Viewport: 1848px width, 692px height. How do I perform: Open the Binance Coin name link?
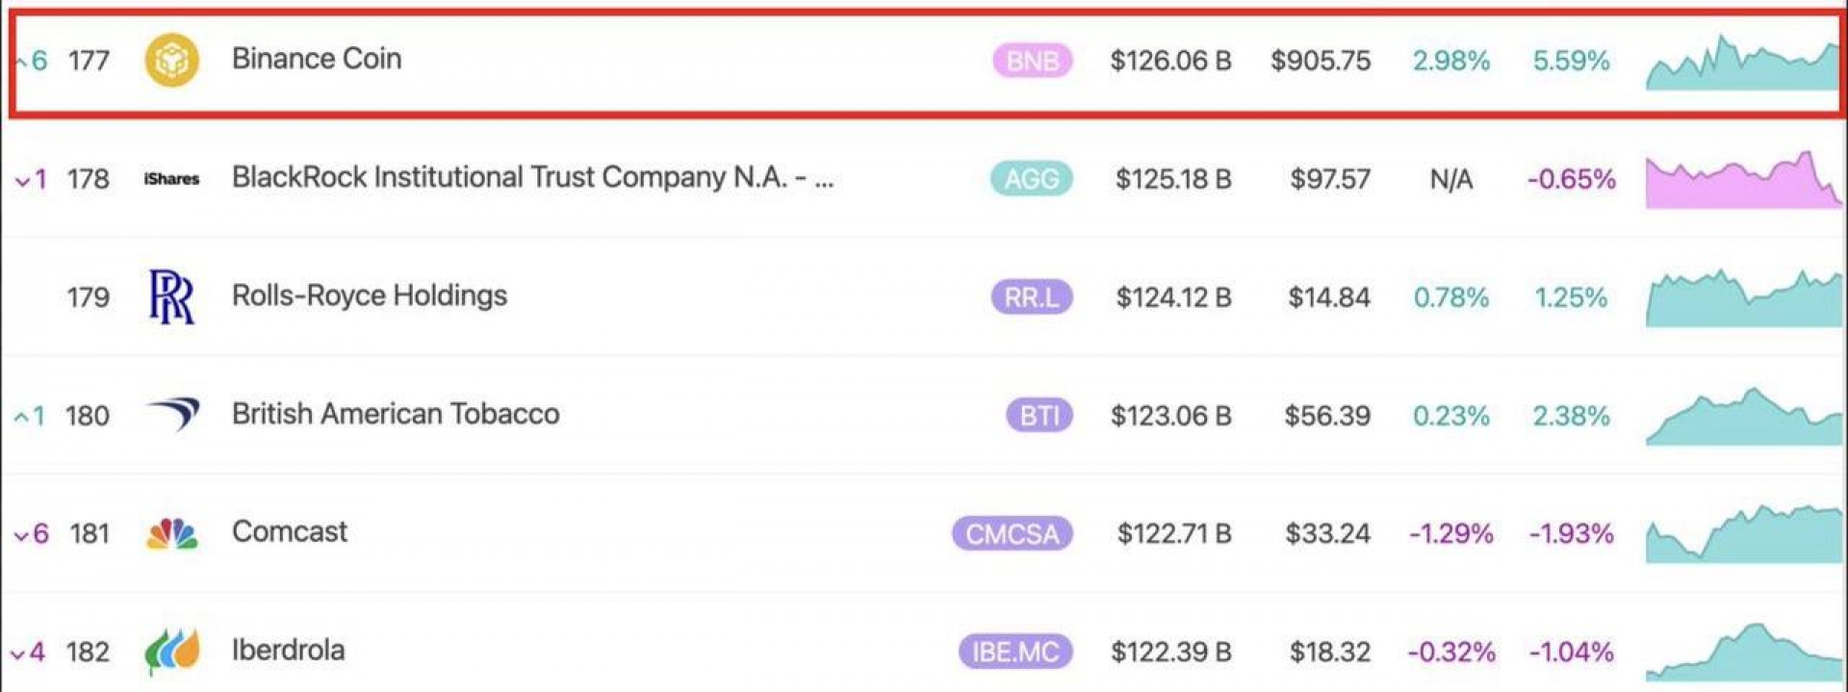317,59
